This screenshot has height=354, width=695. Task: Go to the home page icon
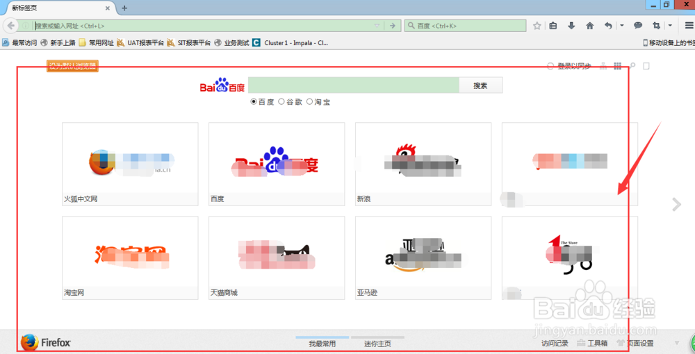point(589,26)
